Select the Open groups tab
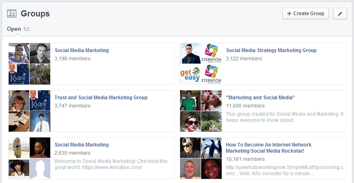 (18, 29)
